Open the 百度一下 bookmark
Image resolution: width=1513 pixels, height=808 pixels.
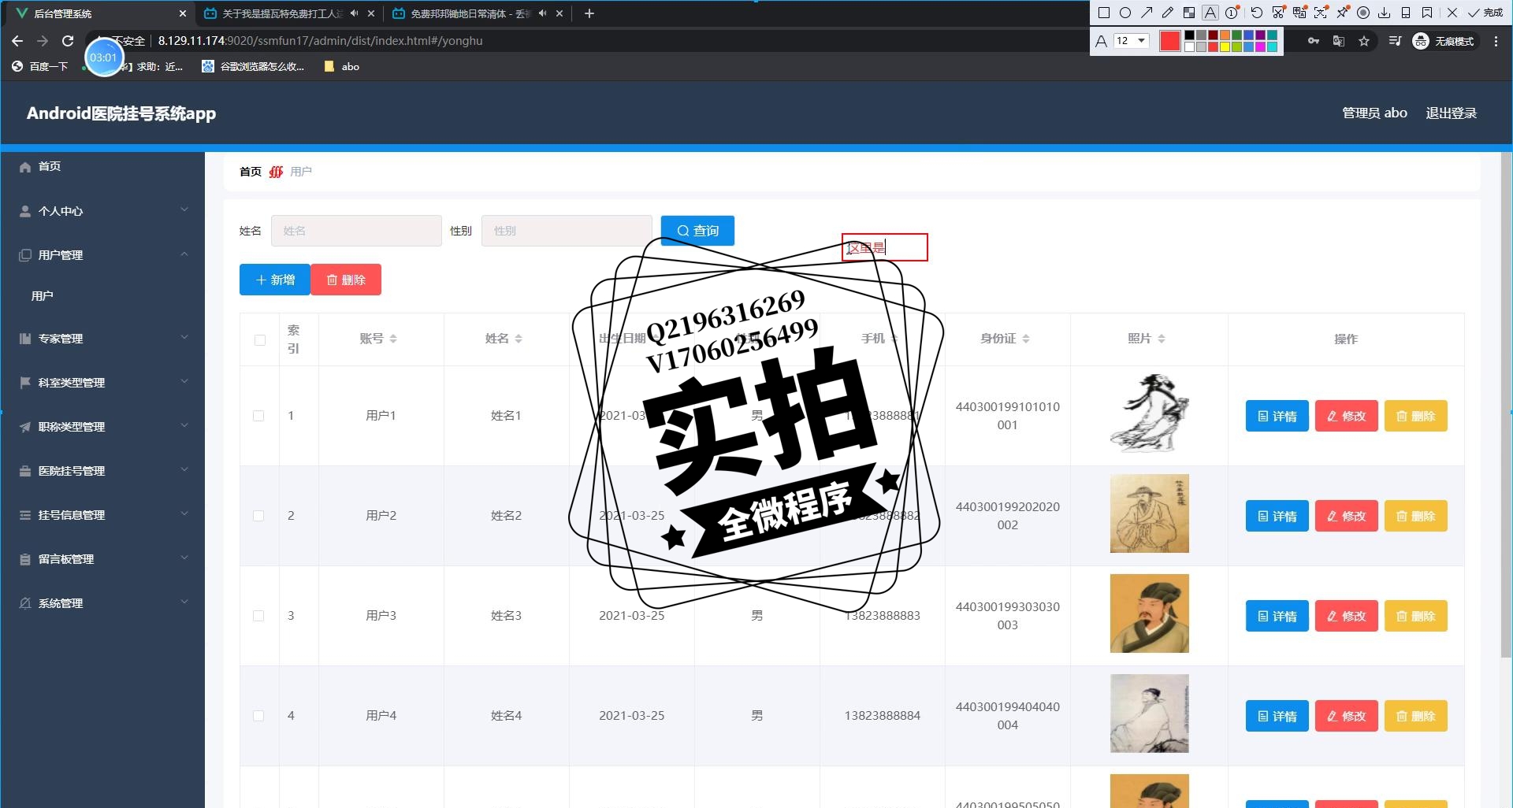[x=40, y=67]
